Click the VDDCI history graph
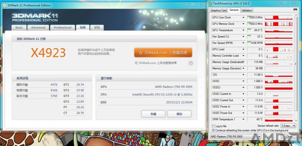This screenshot has height=146, width=302. pos(279,87)
